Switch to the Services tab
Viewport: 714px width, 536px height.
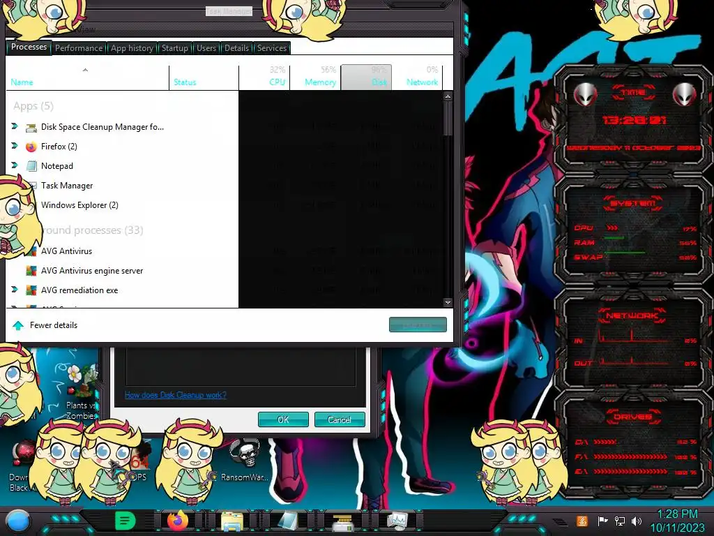pos(272,48)
